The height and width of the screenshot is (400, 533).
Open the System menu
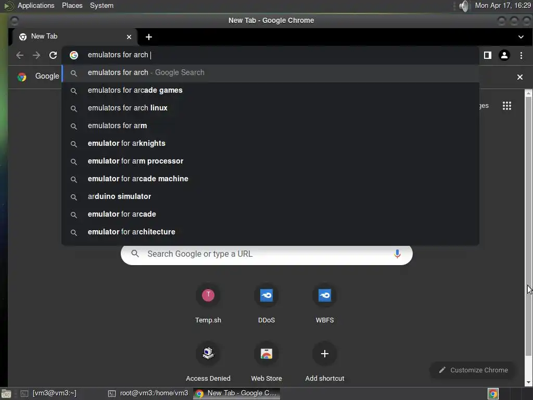click(101, 5)
